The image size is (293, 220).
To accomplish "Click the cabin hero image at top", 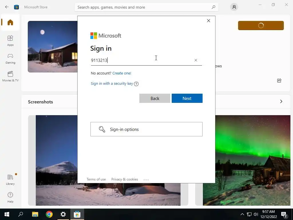I will (x=53, y=47).
